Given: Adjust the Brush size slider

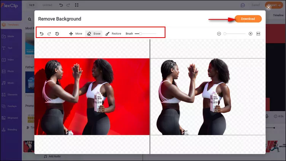Looking at the screenshot, I should (x=145, y=34).
